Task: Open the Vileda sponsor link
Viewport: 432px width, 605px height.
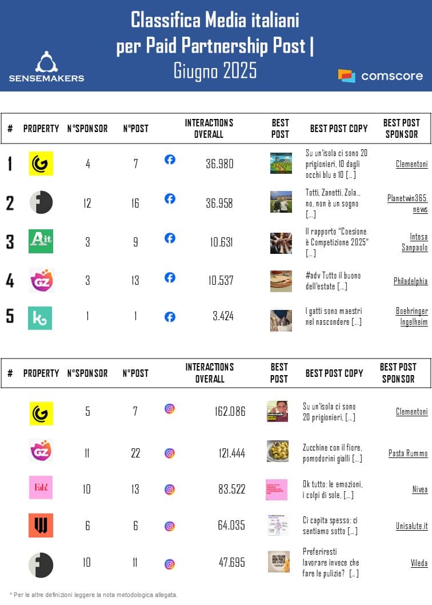Action: [x=418, y=563]
